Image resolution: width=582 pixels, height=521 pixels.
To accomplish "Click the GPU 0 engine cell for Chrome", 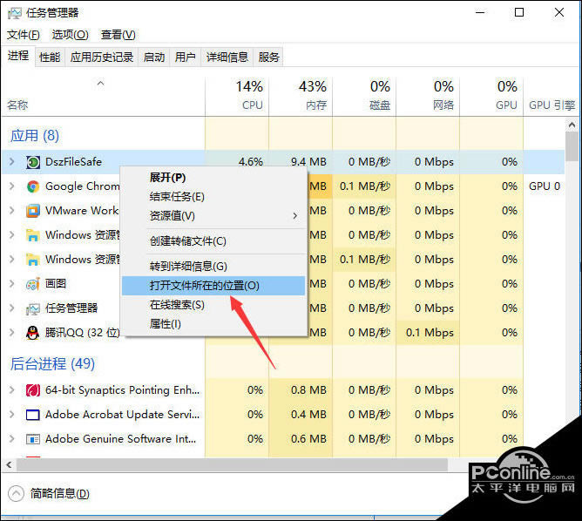I will [x=545, y=186].
